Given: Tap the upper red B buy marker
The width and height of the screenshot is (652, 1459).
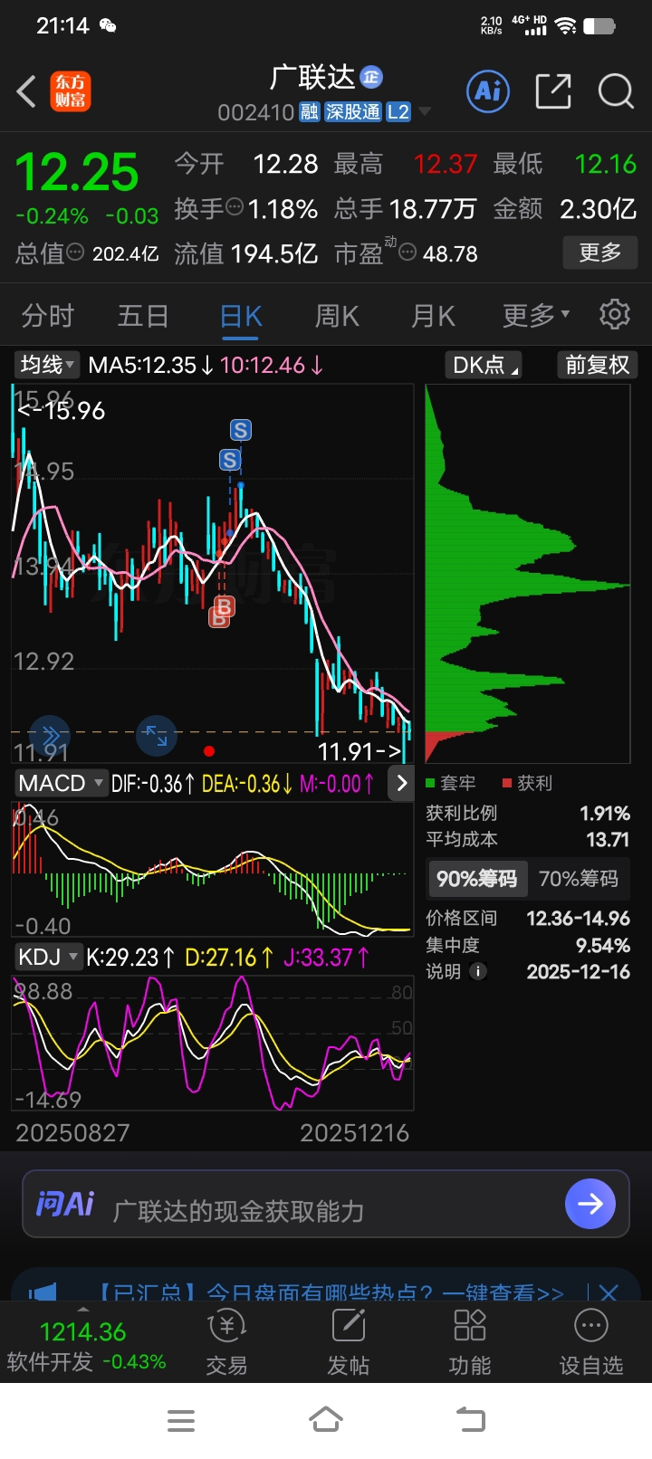Looking at the screenshot, I should (x=224, y=606).
